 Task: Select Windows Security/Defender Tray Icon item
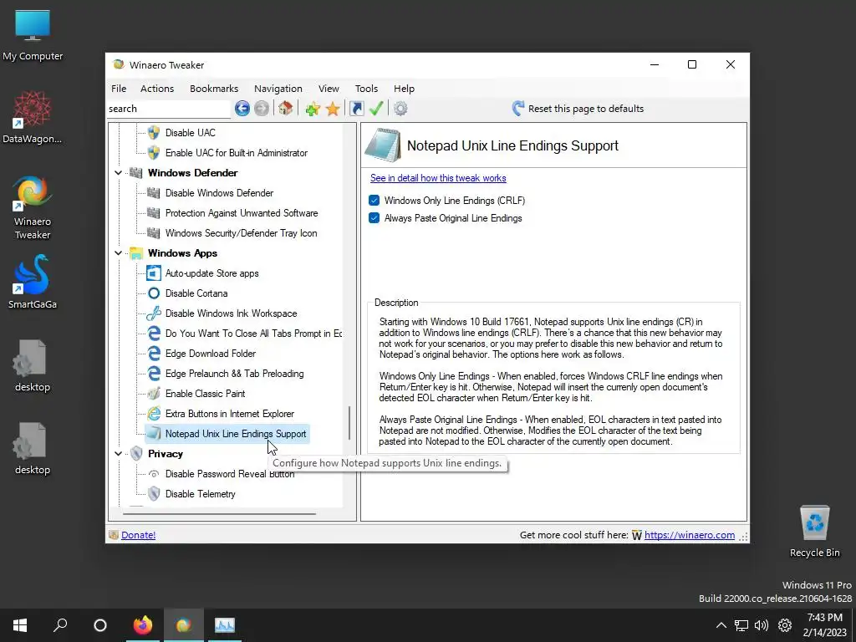(241, 233)
